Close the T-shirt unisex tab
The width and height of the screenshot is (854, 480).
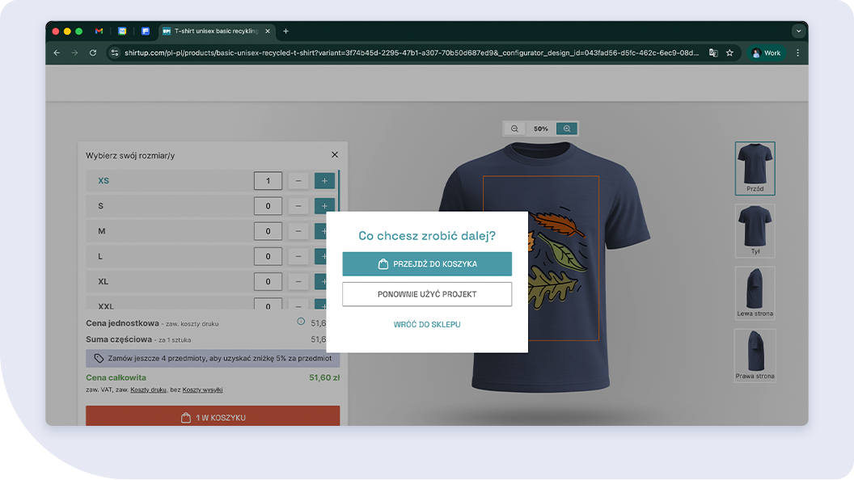[x=268, y=31]
